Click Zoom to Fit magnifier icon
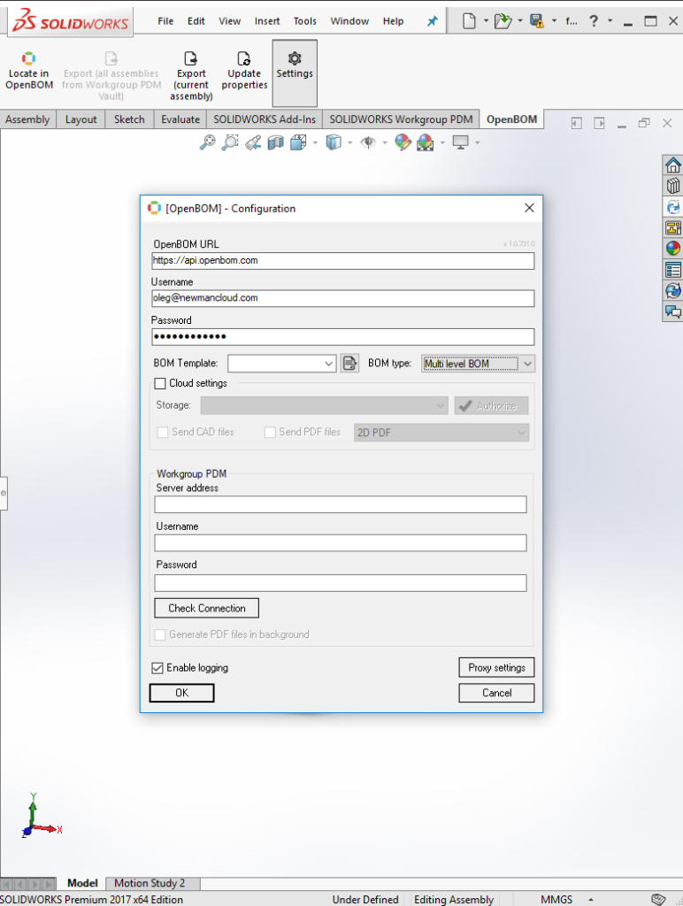Screen dimensions: 683x906 (207, 142)
